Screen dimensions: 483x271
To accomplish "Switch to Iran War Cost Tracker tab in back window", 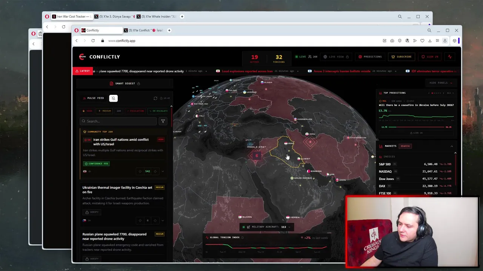I will (71, 17).
